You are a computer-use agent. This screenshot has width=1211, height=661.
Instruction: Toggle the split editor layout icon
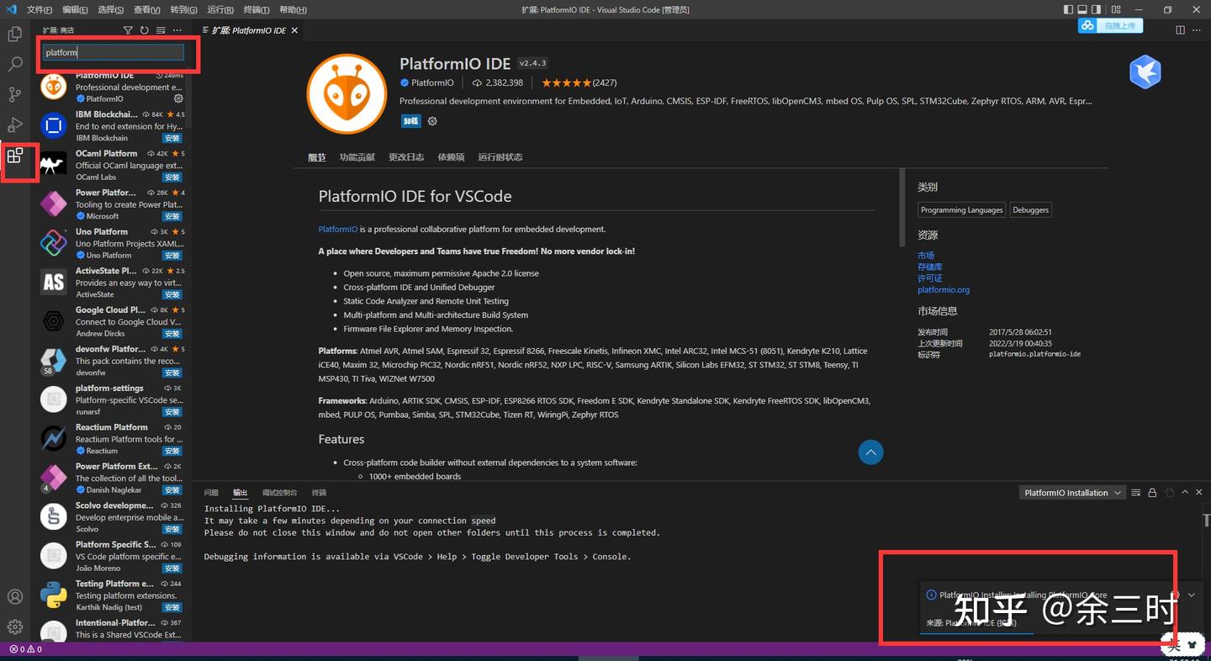[1180, 29]
